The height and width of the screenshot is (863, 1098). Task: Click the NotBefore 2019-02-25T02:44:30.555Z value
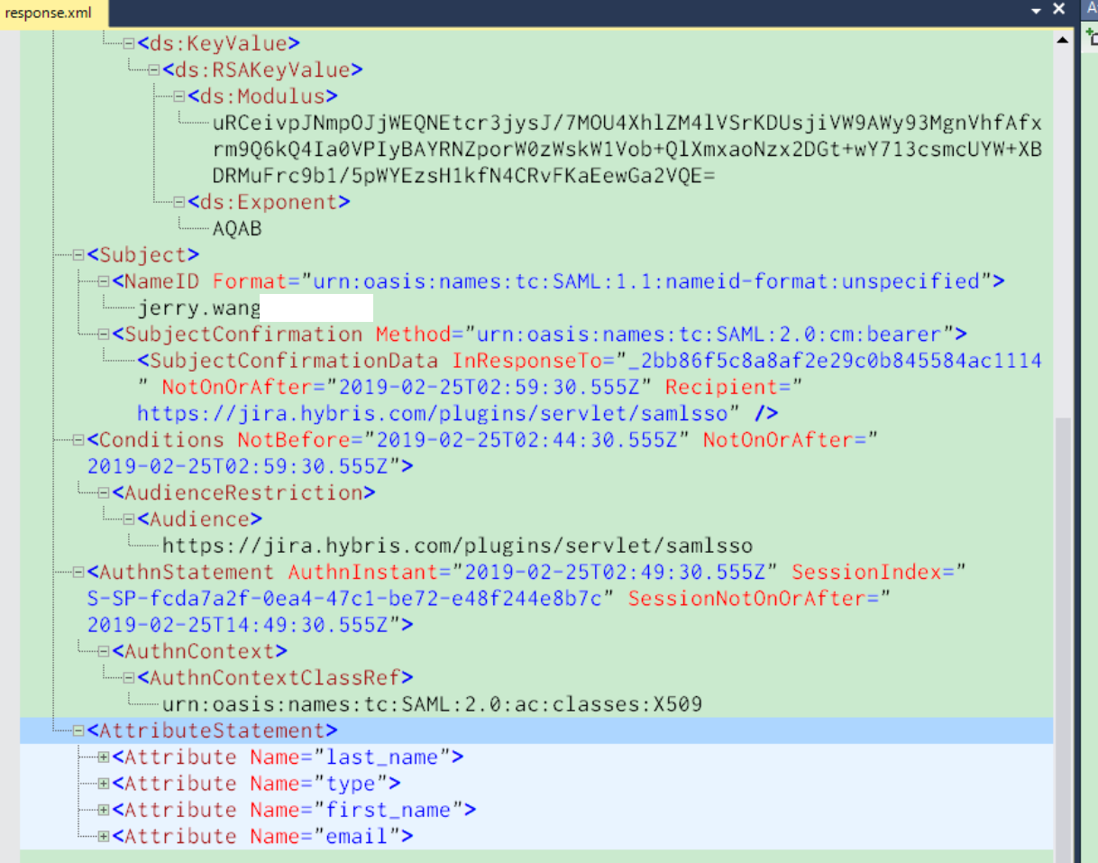pos(526,440)
